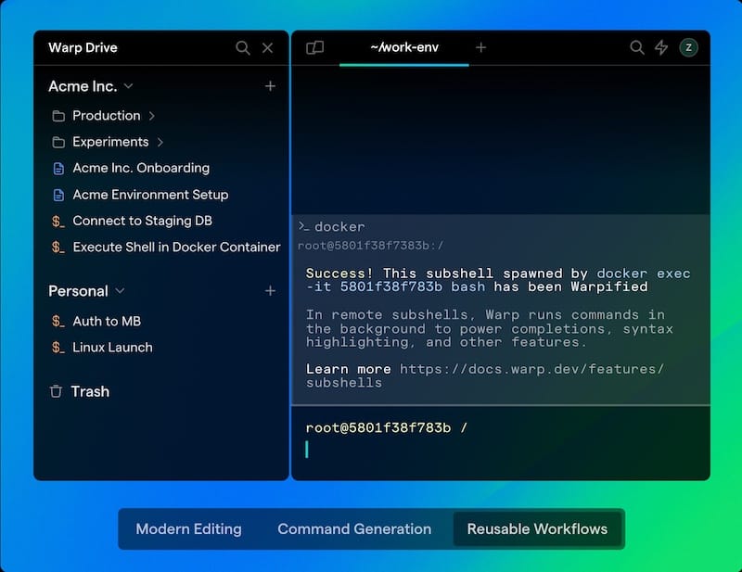Click the root@5801f38f783b prompt line
The height and width of the screenshot is (572, 742).
point(386,427)
